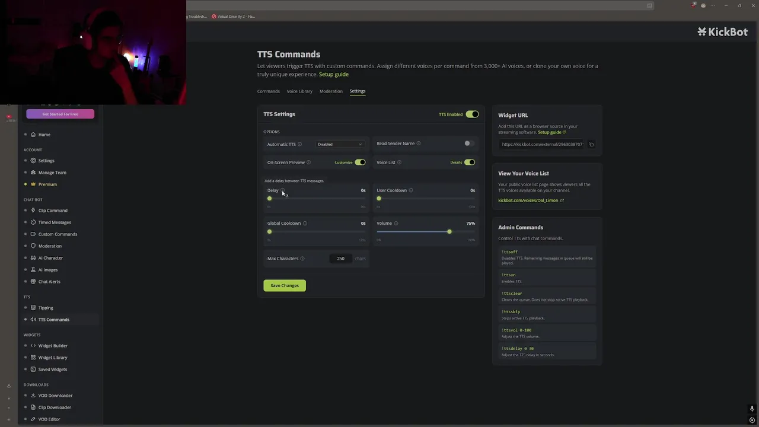The width and height of the screenshot is (759, 427).
Task: Select the Premium crown item
Action: click(47, 184)
